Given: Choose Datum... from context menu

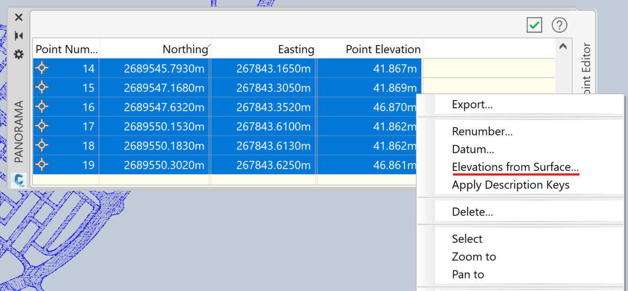Looking at the screenshot, I should (x=473, y=150).
